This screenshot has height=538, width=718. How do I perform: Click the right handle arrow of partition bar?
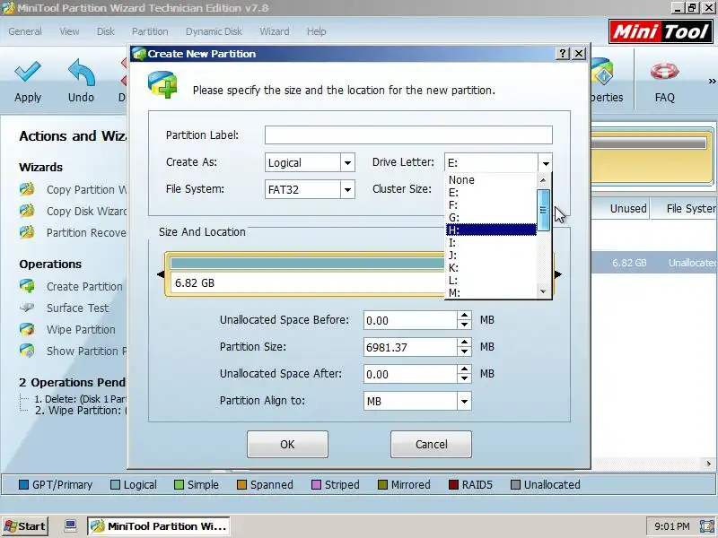[557, 274]
